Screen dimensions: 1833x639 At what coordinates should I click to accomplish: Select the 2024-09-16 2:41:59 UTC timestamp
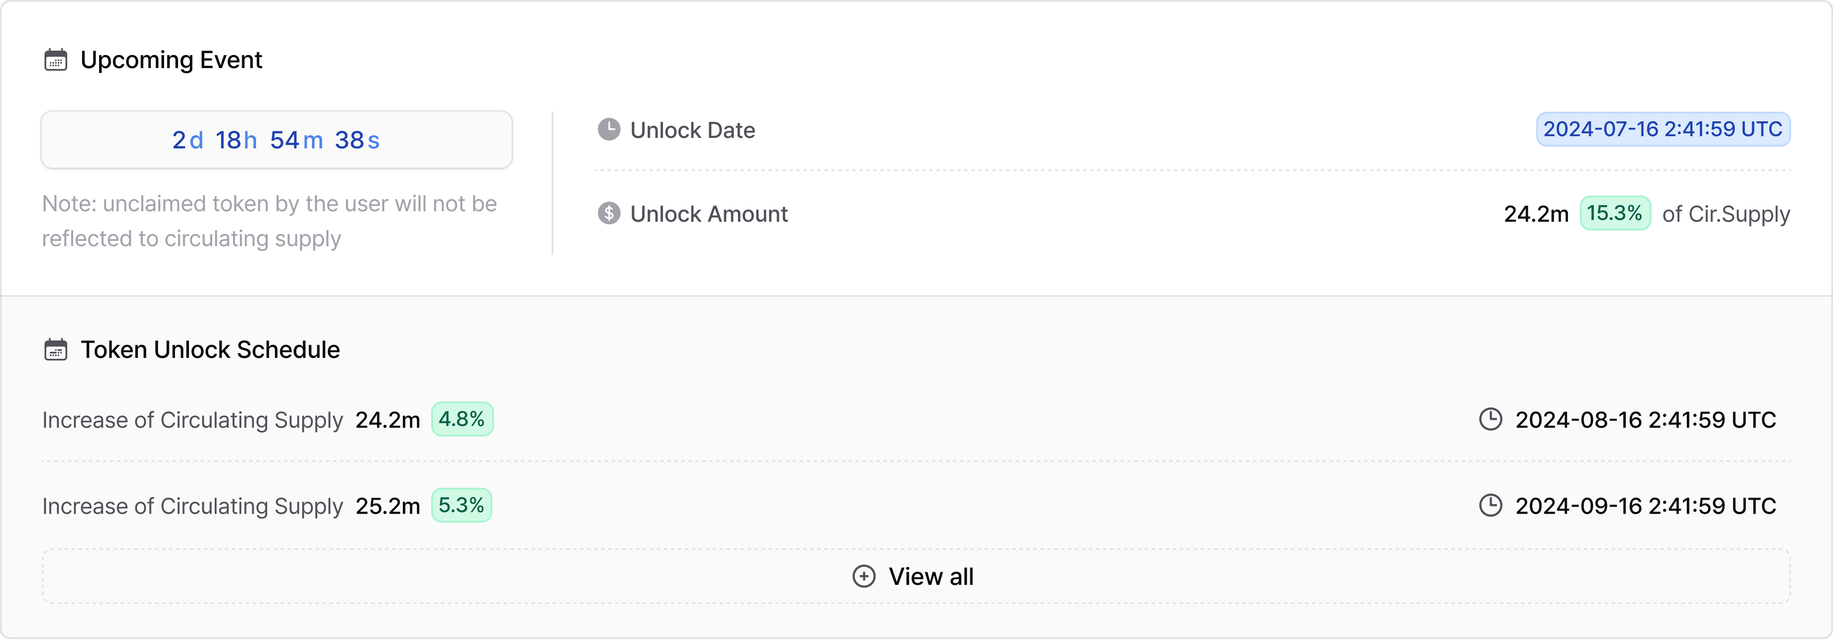point(1645,506)
